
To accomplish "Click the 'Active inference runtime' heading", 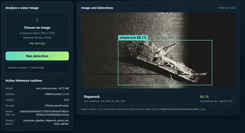I will [x=24, y=81].
